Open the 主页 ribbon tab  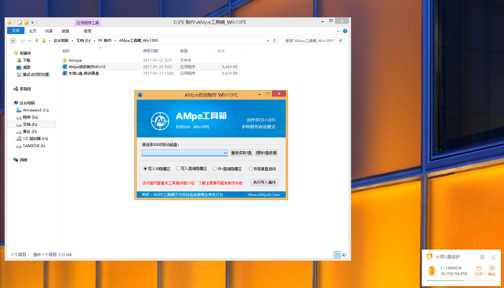[x=33, y=31]
